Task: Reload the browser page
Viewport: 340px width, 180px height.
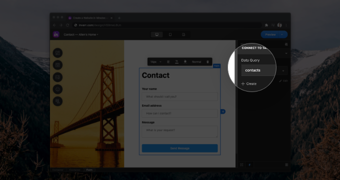Action: pyautogui.click(x=67, y=25)
